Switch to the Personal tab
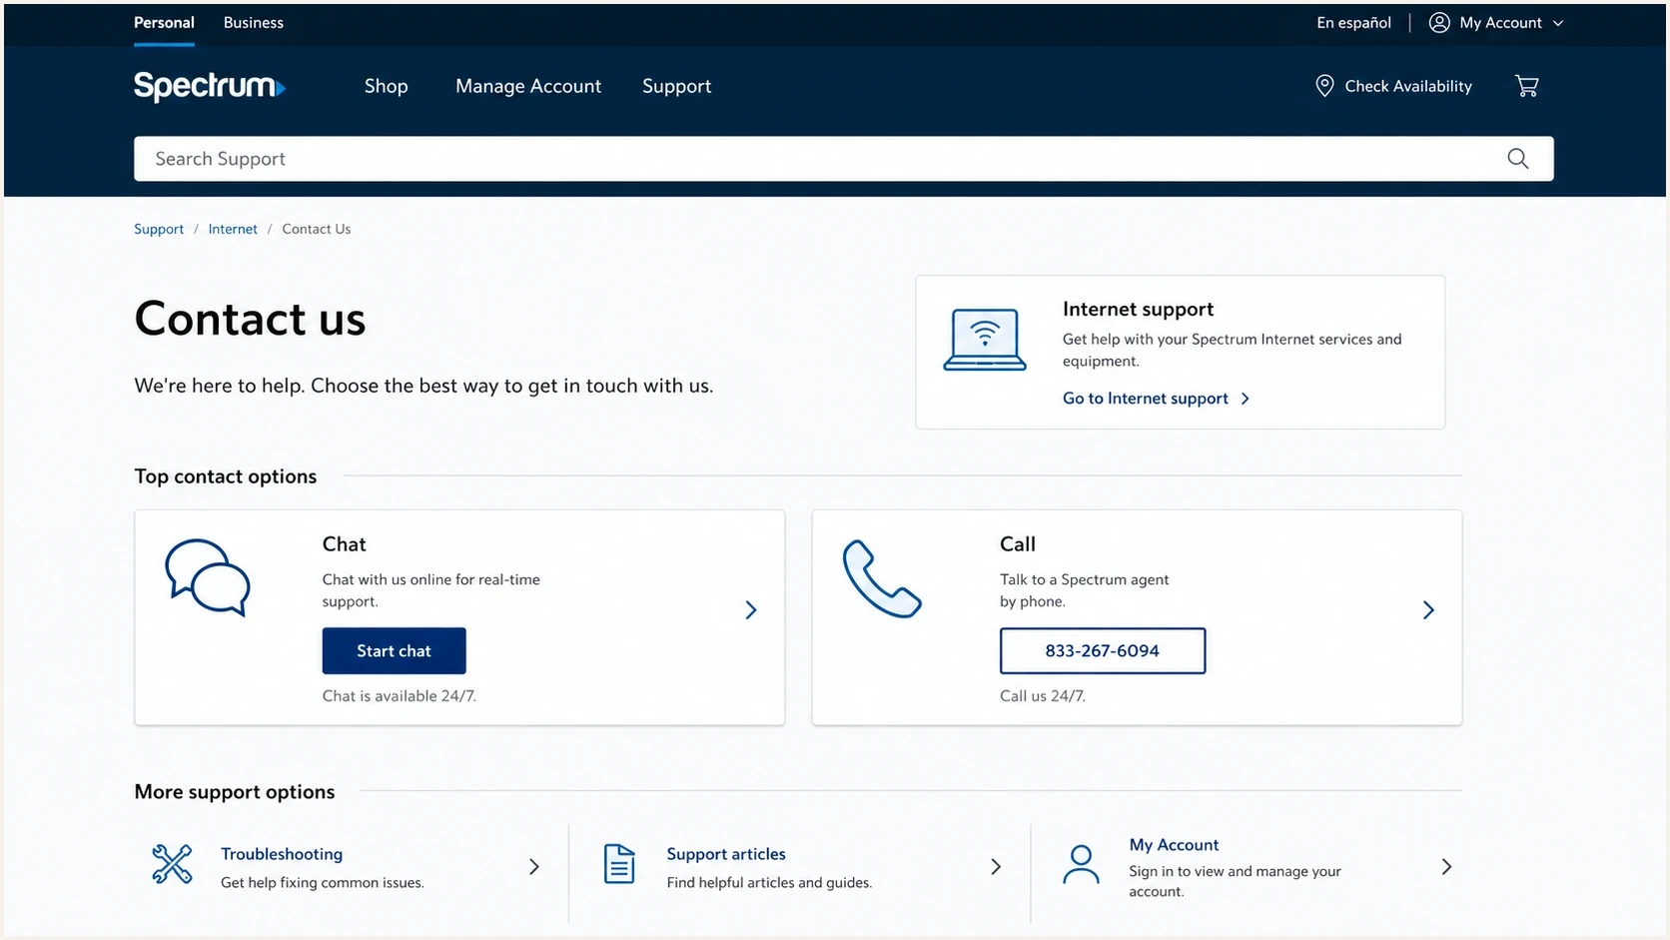This screenshot has height=940, width=1670. point(164,23)
